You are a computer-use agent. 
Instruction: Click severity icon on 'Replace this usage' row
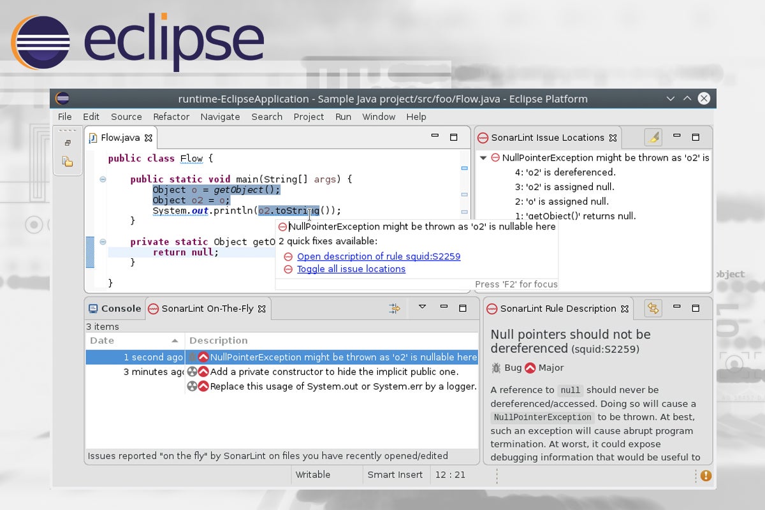pos(203,386)
